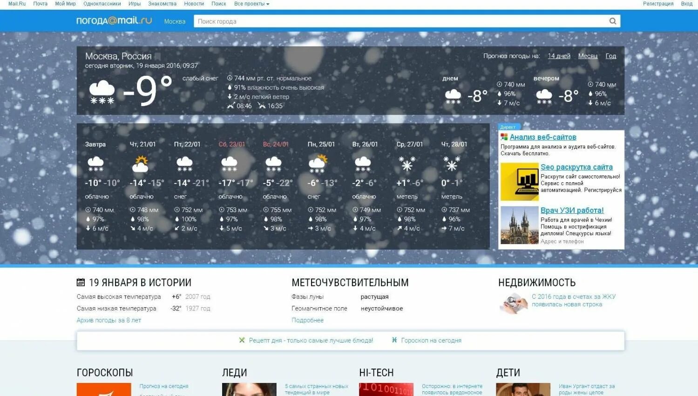Click Thursday 21/01 sun-cloud icon
The width and height of the screenshot is (698, 396).
tap(140, 164)
